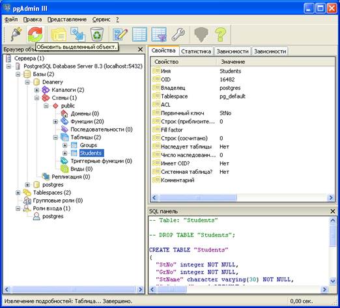Click the properties list horizontal scrollbar thumb
This screenshot has height=308, width=340.
tap(198, 198)
